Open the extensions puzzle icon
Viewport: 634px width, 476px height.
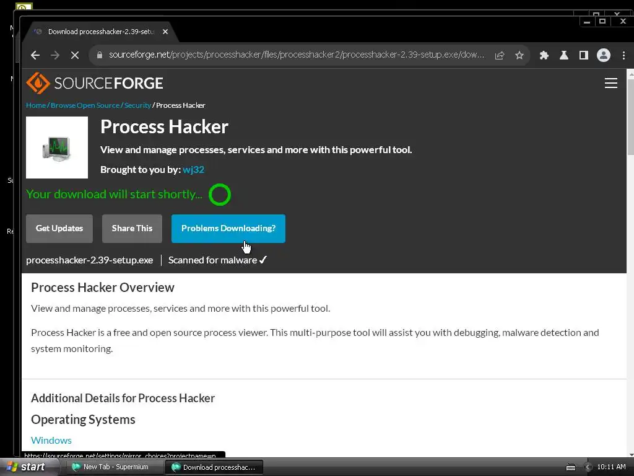tap(544, 55)
